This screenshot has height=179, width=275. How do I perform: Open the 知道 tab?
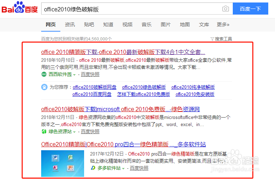click(x=108, y=25)
